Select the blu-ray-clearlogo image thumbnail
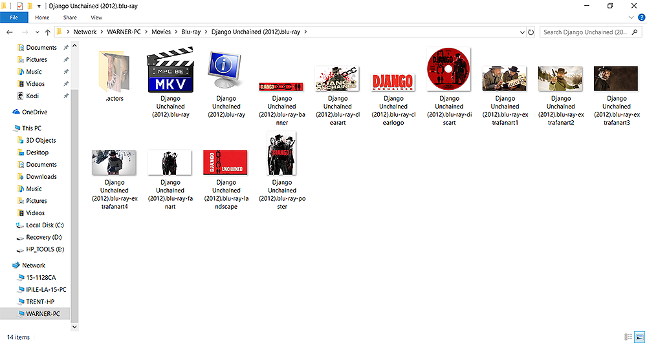The height and width of the screenshot is (343, 647). click(x=393, y=82)
